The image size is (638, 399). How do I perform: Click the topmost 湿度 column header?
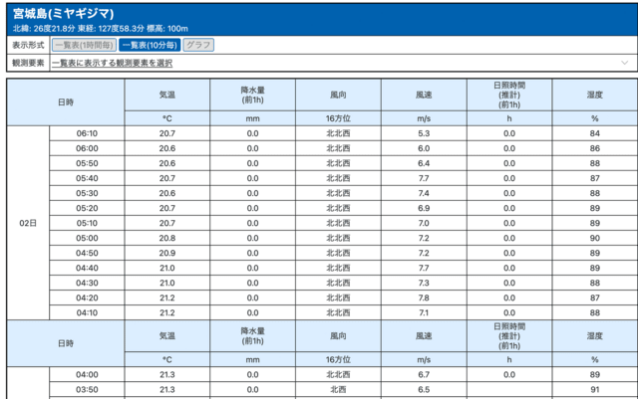pos(594,95)
